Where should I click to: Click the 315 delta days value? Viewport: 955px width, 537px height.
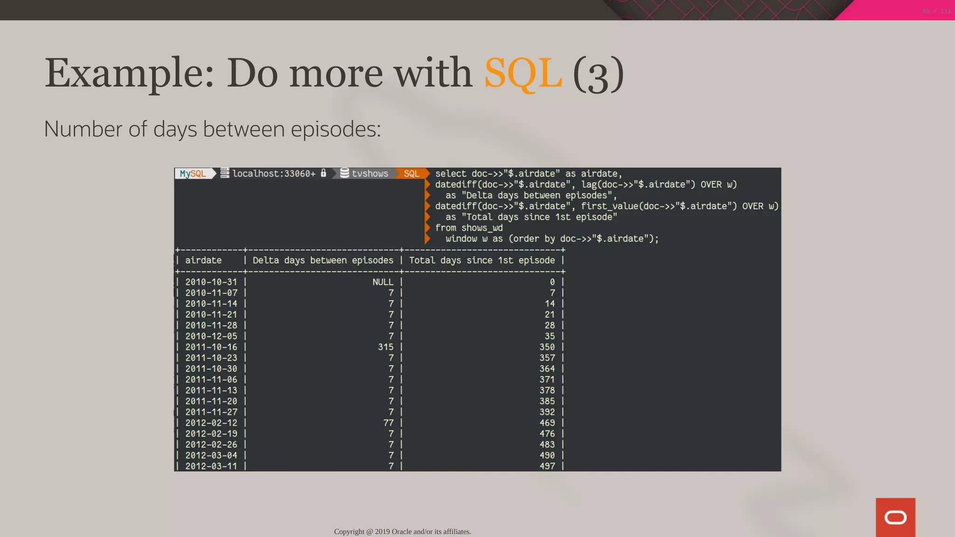click(386, 347)
